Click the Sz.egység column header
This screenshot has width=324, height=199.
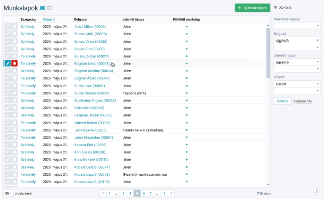tap(28, 19)
